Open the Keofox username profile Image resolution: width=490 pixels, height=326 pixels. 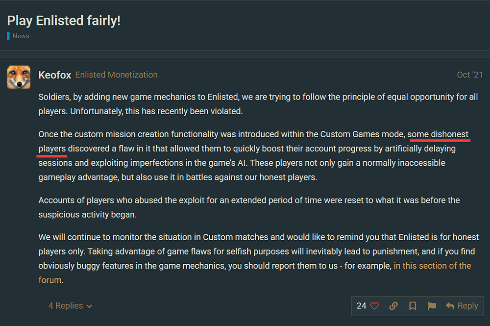[x=54, y=75]
